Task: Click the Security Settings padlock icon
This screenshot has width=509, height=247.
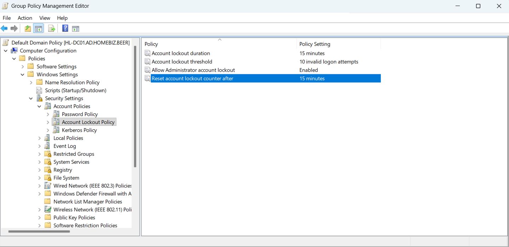Action: pos(40,98)
